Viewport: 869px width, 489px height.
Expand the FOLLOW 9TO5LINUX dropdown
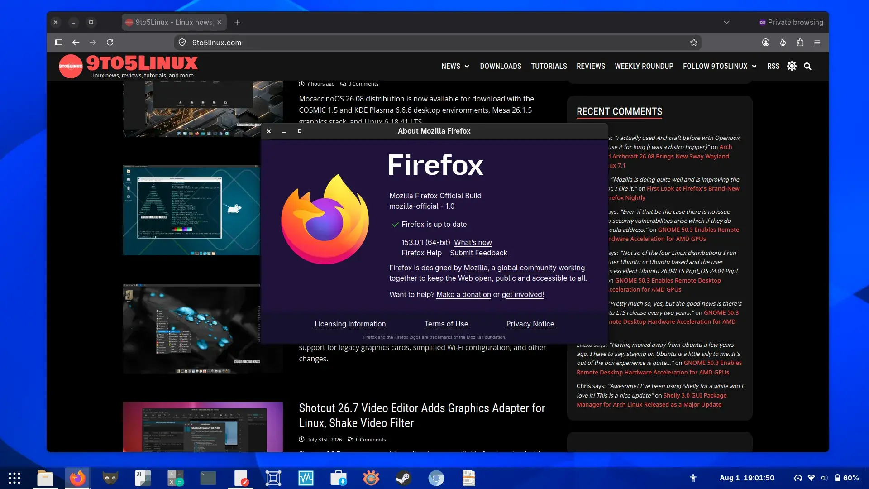point(720,66)
